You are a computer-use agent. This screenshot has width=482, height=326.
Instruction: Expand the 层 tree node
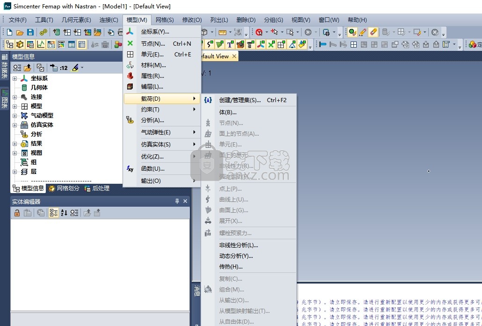click(x=14, y=172)
